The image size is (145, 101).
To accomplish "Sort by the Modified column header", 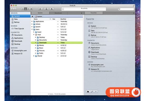I will (x=64, y=19).
